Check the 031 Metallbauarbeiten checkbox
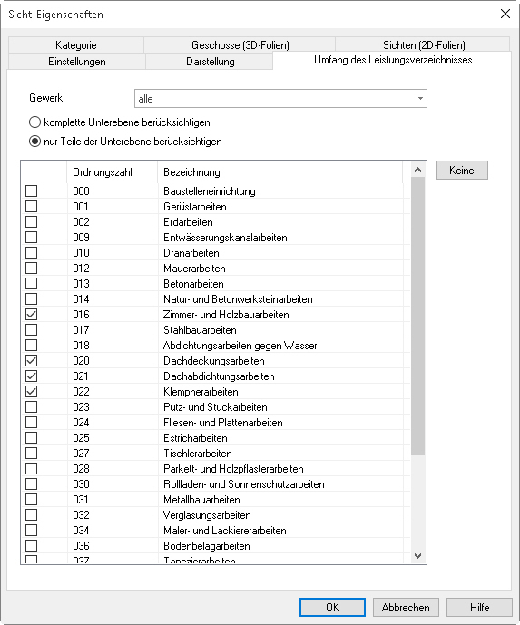520x625 pixels. 32,500
